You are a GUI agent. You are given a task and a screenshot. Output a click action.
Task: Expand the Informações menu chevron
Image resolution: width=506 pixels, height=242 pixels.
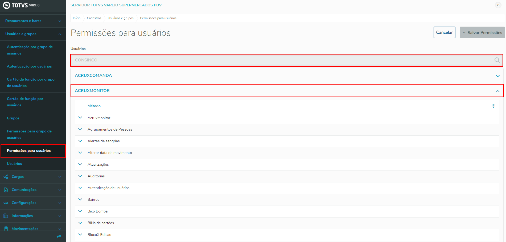60,216
